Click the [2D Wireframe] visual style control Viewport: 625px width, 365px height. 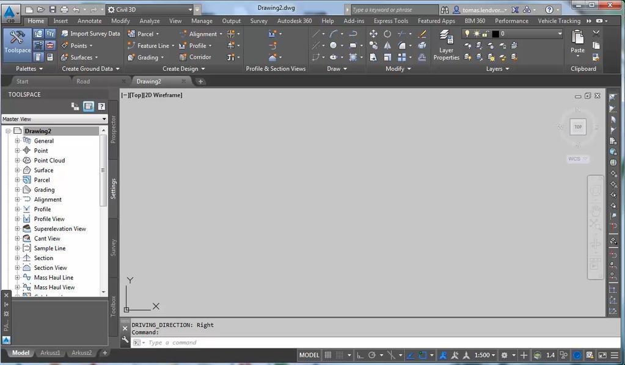pos(164,95)
